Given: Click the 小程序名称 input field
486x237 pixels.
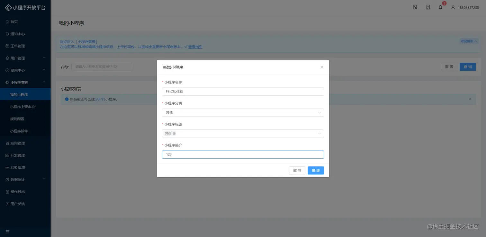Looking at the screenshot, I should tap(243, 92).
